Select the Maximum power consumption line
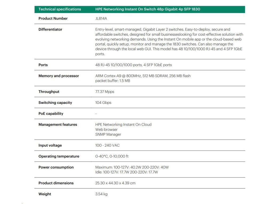The height and width of the screenshot is (204, 273). 132,167
